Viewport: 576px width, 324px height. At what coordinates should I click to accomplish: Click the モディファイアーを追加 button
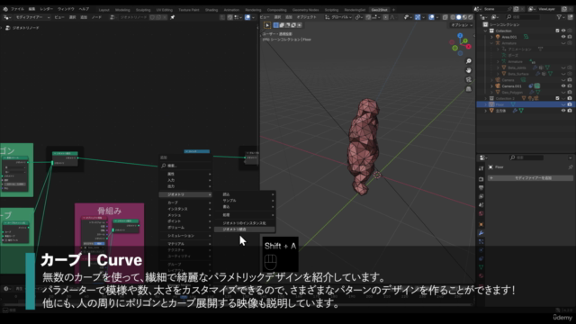(530, 178)
